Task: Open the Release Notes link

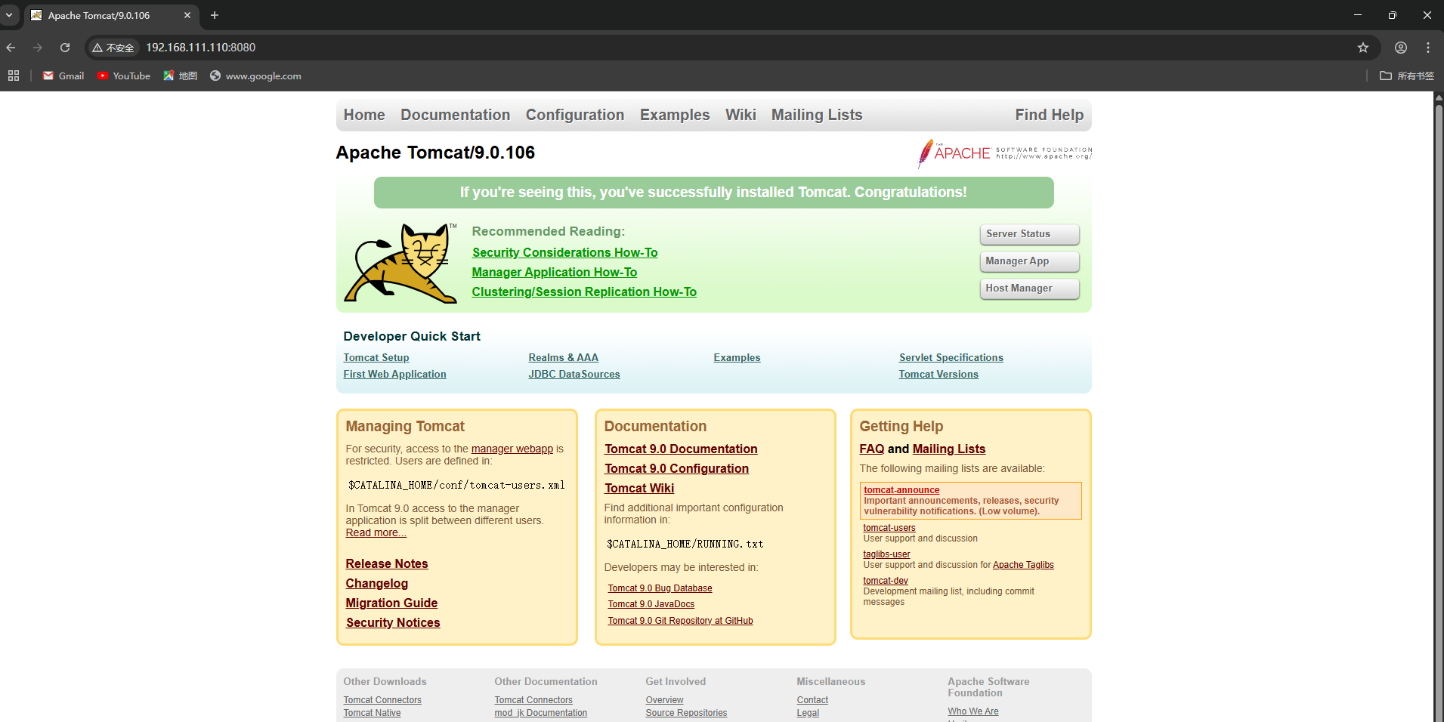Action: 387,563
